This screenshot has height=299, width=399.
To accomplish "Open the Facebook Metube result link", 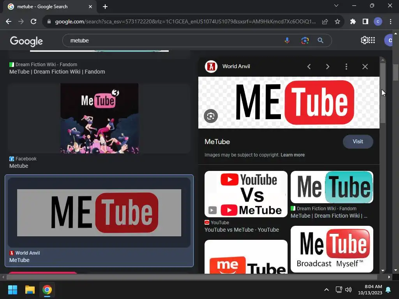I will [x=19, y=166].
